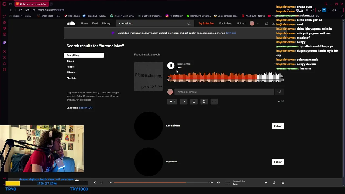The image size is (345, 194).
Task: Open the Library nav item
Action: pyautogui.click(x=106, y=23)
